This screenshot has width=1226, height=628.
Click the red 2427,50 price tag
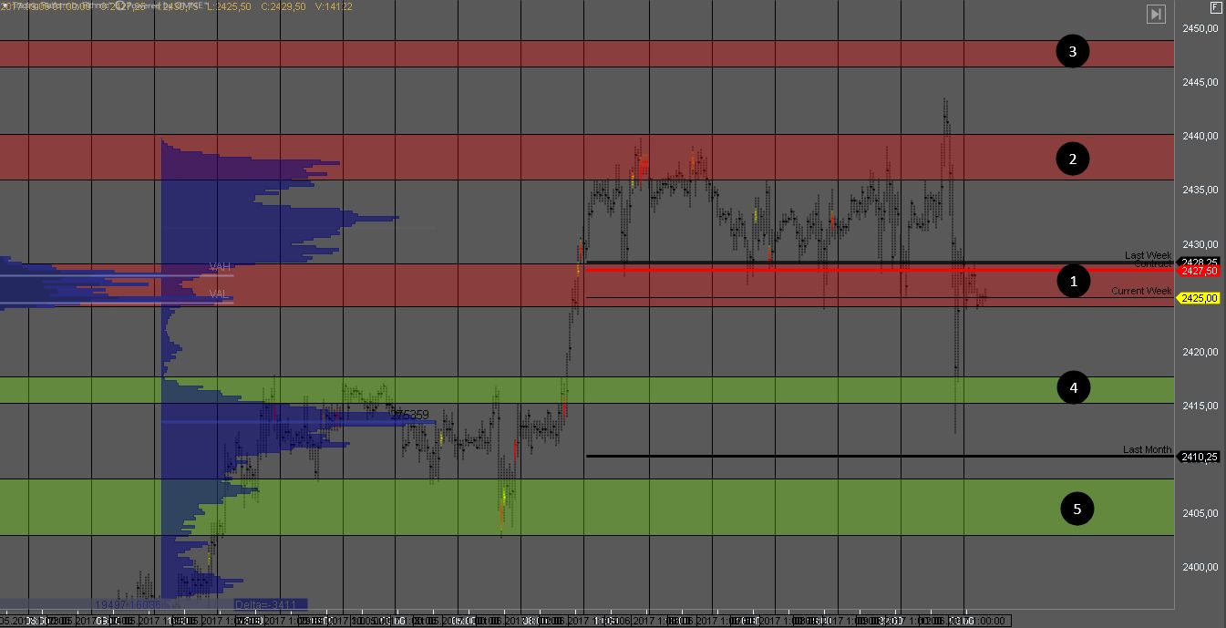1199,272
